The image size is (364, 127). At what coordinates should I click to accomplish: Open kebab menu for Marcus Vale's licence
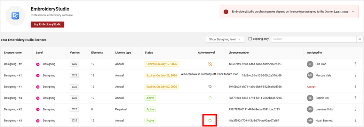click(355, 75)
